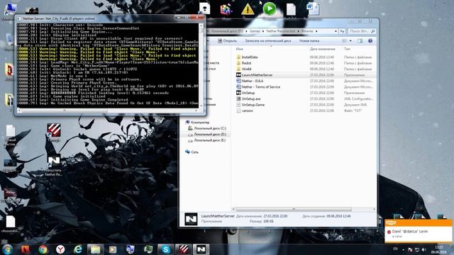Image resolution: width=454 pixels, height=255 pixels.
Task: Create a folder with Новая папка button
Action: click(309, 41)
